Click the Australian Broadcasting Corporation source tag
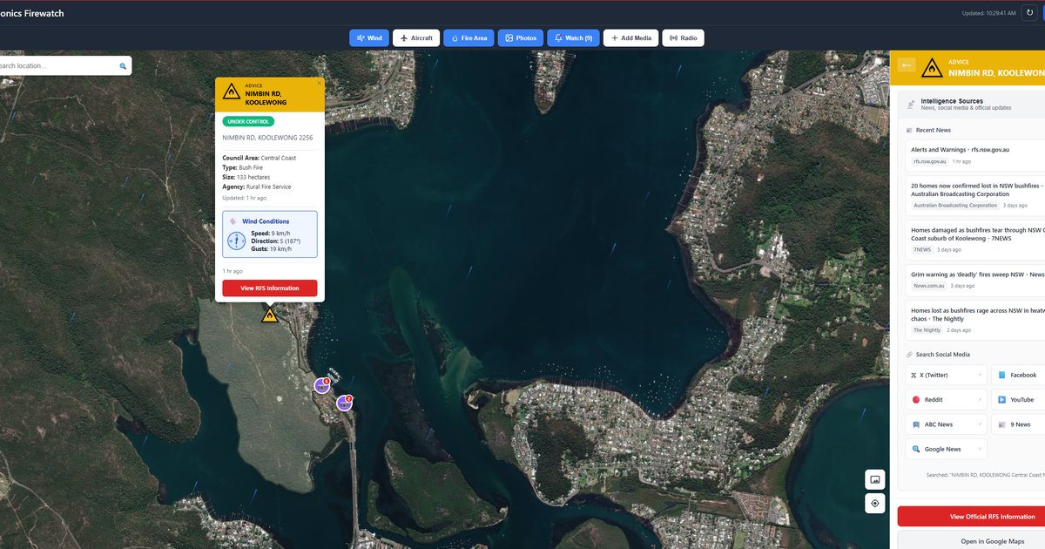 pos(955,206)
